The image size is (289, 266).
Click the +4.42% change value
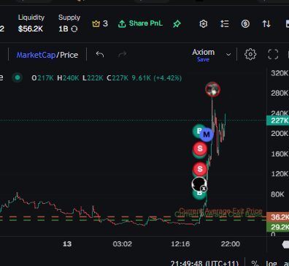pos(167,78)
